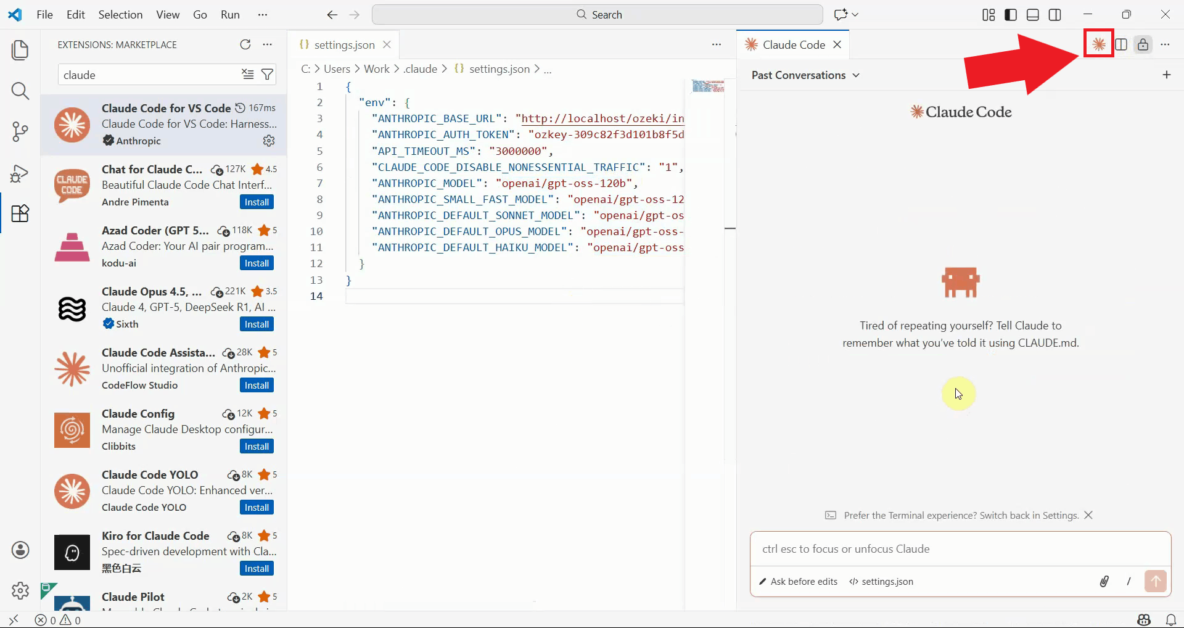Attach a file using the paperclip icon
This screenshot has height=628, width=1184.
pyautogui.click(x=1104, y=581)
